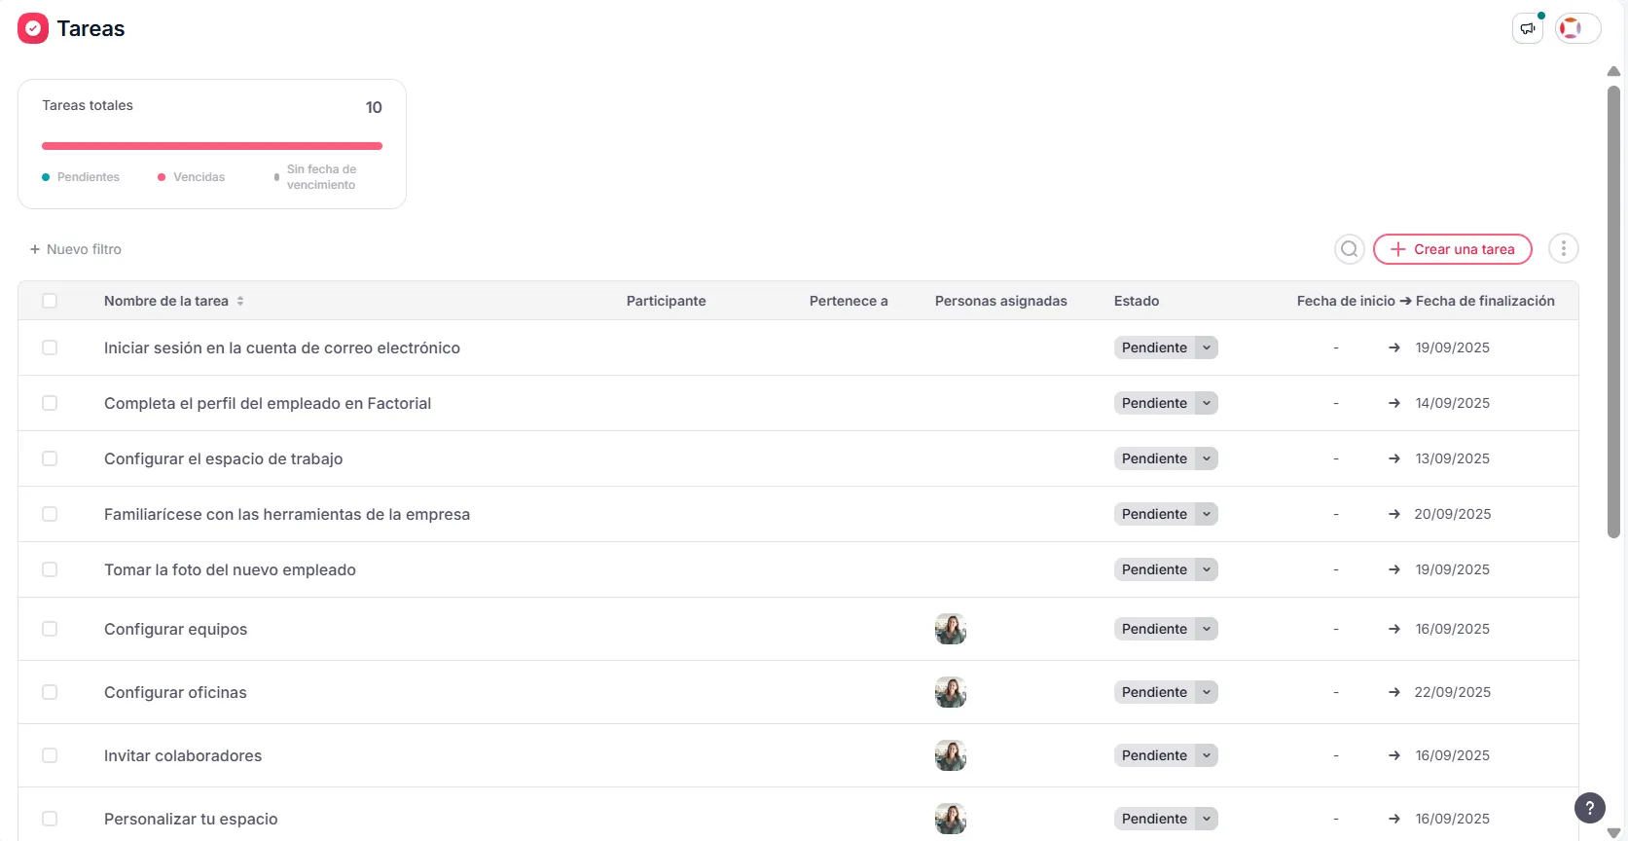The height and width of the screenshot is (841, 1628).
Task: Check the Tomar la foto del nuevo empleado task
Action: [50, 569]
